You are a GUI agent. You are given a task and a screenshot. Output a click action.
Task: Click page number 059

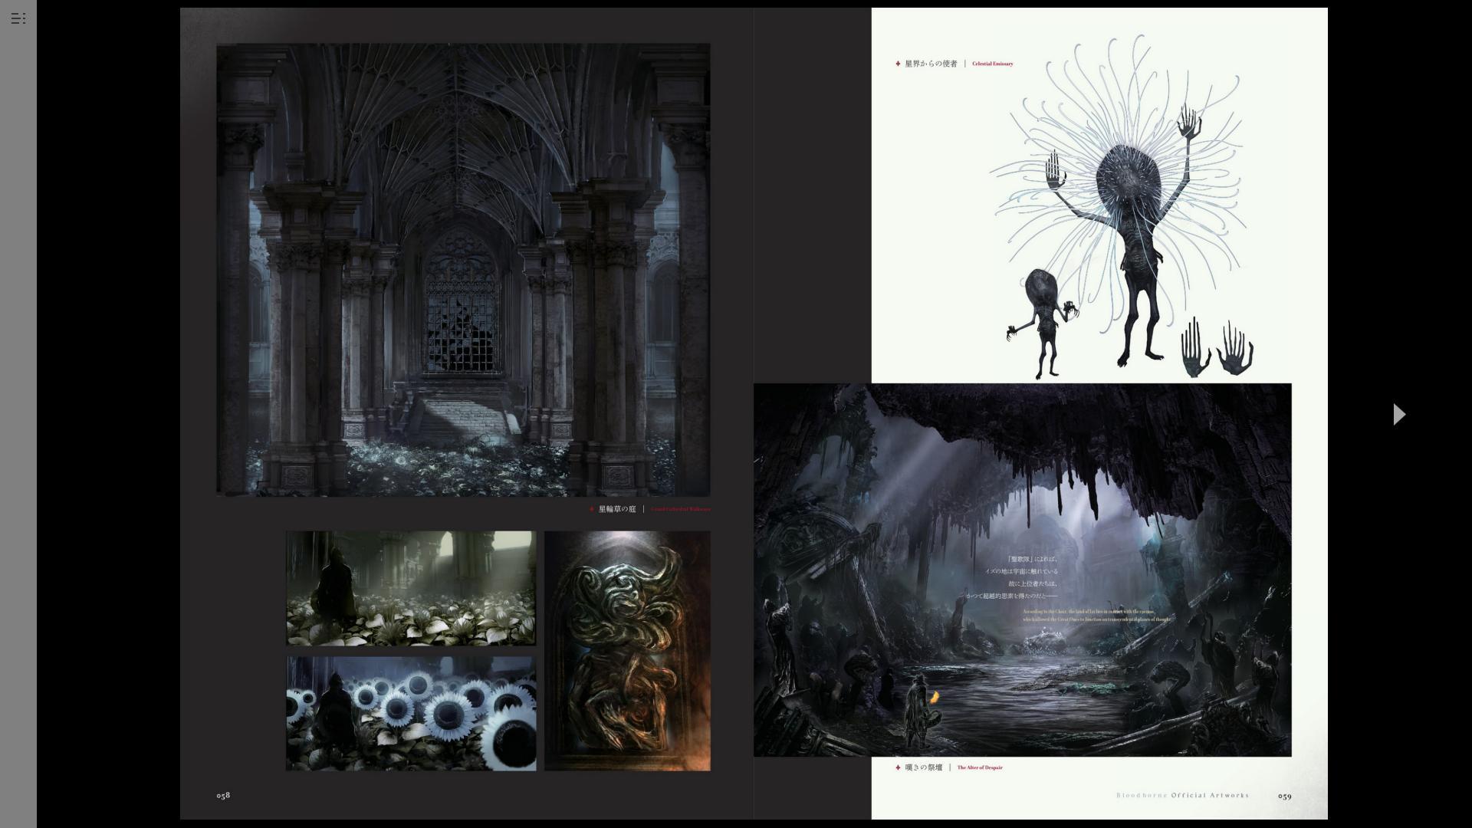coord(1284,797)
